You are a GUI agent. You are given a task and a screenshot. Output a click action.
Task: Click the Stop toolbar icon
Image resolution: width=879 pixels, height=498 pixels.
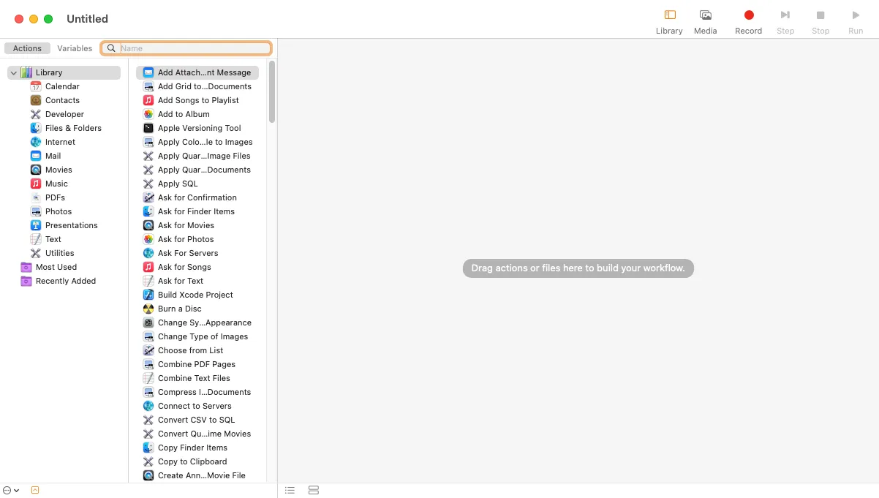(820, 15)
